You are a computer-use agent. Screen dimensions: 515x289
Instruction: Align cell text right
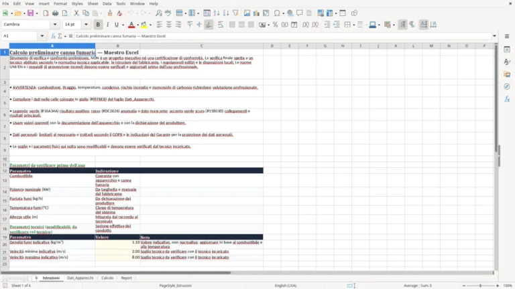(x=178, y=25)
